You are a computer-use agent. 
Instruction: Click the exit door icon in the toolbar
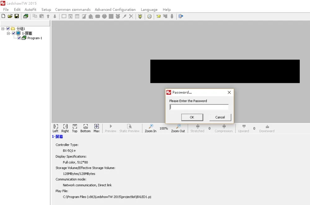181,16
